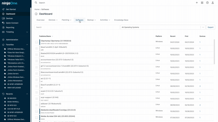The image size is (218, 122).
Task: Click the Favorites star icon
Action: [3, 45]
